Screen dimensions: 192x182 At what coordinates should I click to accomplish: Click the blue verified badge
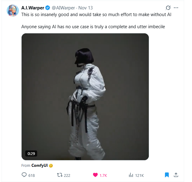48,8
